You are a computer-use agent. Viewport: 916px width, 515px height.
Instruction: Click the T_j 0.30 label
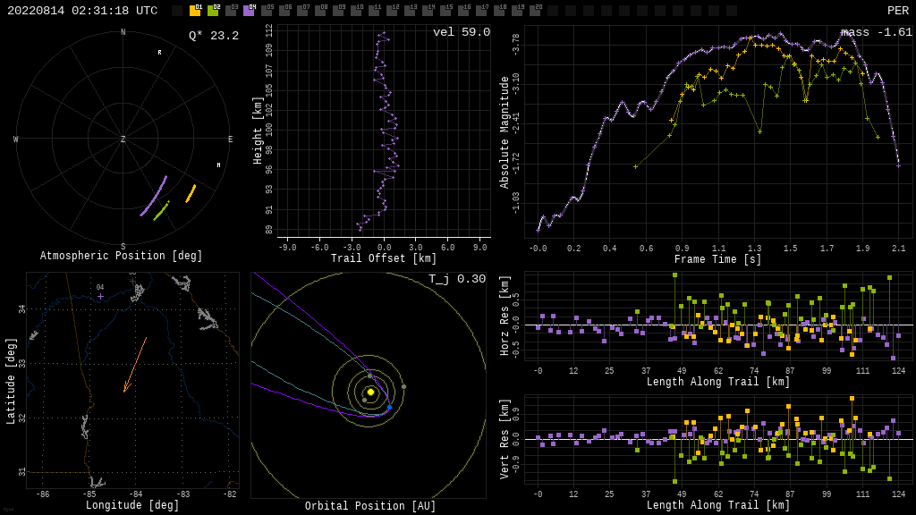pos(457,279)
